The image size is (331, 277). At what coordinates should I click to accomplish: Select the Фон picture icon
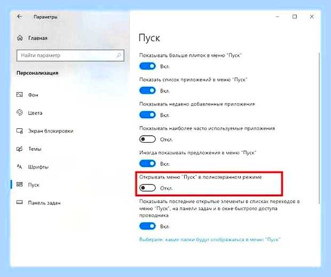(19, 95)
